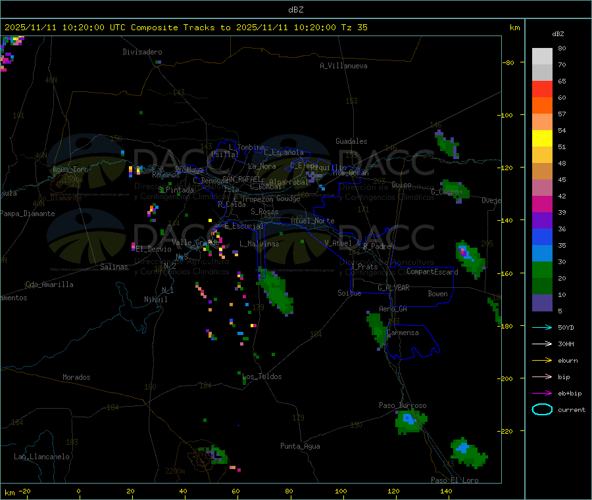Click the Goudge place label
Viewport: 592px width, 500px height.
pos(288,198)
